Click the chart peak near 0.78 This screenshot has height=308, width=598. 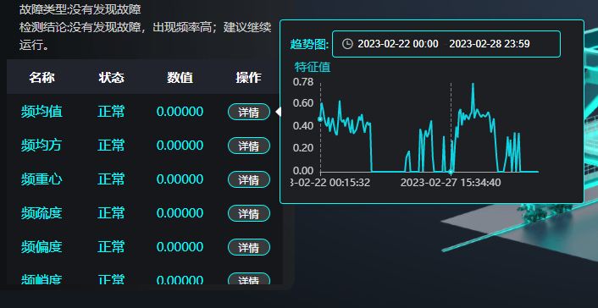[x=473, y=84]
